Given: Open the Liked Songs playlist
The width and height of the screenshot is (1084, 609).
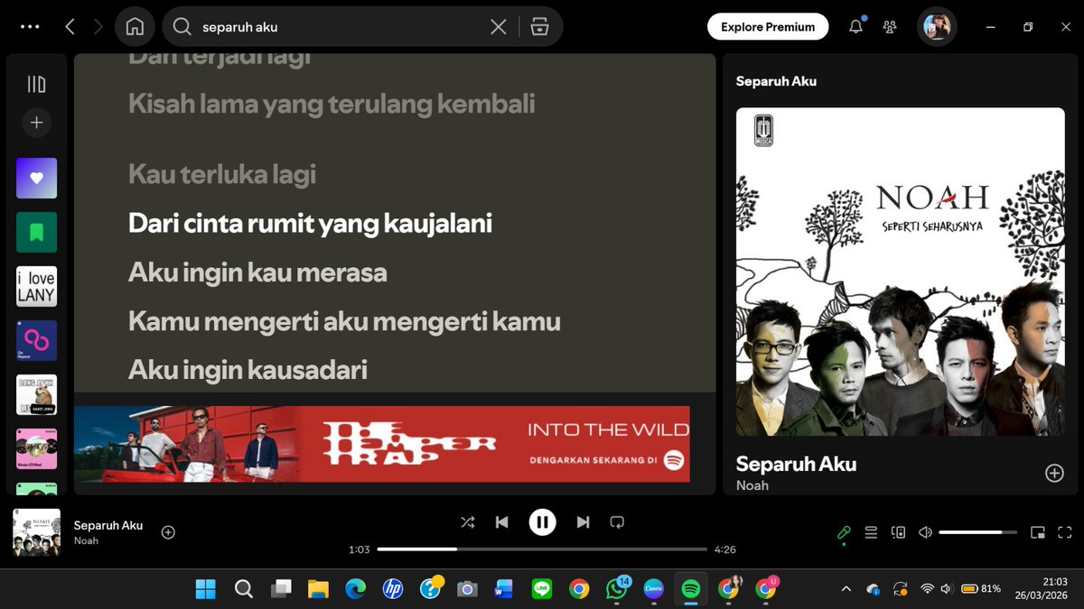Looking at the screenshot, I should (x=36, y=179).
